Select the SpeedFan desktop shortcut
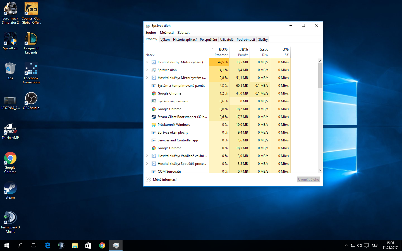 tap(10, 41)
